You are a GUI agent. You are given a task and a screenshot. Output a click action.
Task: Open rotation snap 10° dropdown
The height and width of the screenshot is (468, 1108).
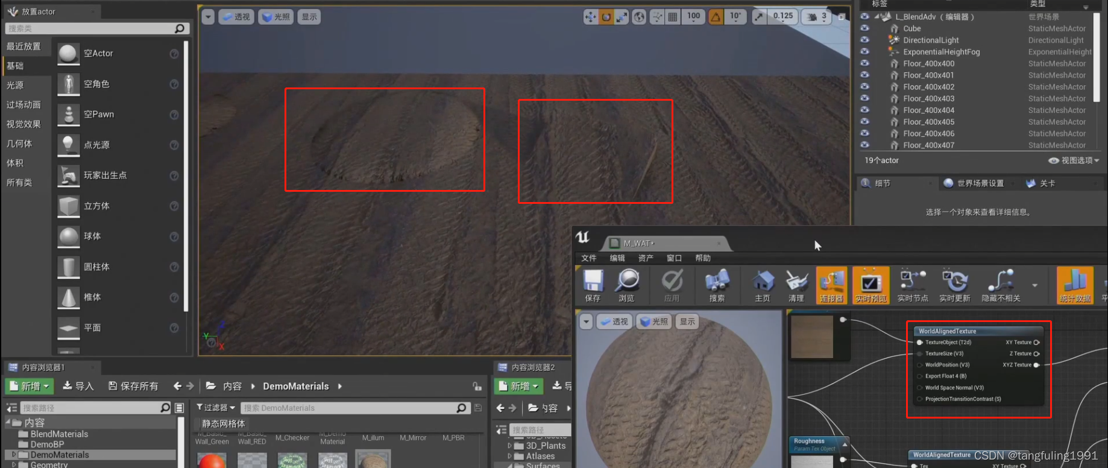coord(735,17)
